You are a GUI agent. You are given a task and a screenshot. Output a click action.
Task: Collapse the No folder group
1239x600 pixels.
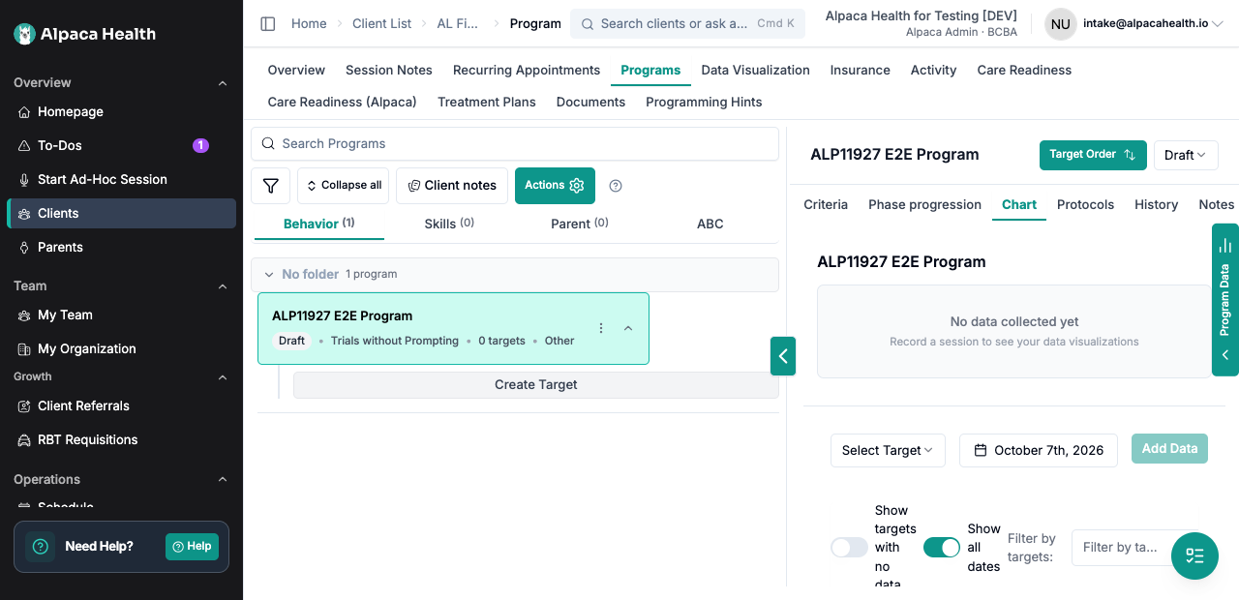click(269, 275)
